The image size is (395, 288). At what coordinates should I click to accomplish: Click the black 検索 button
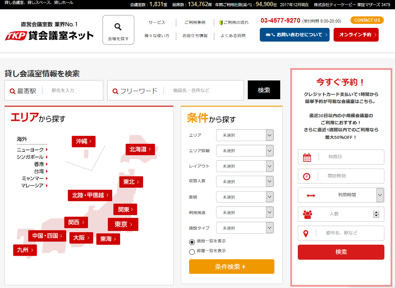coord(264,90)
